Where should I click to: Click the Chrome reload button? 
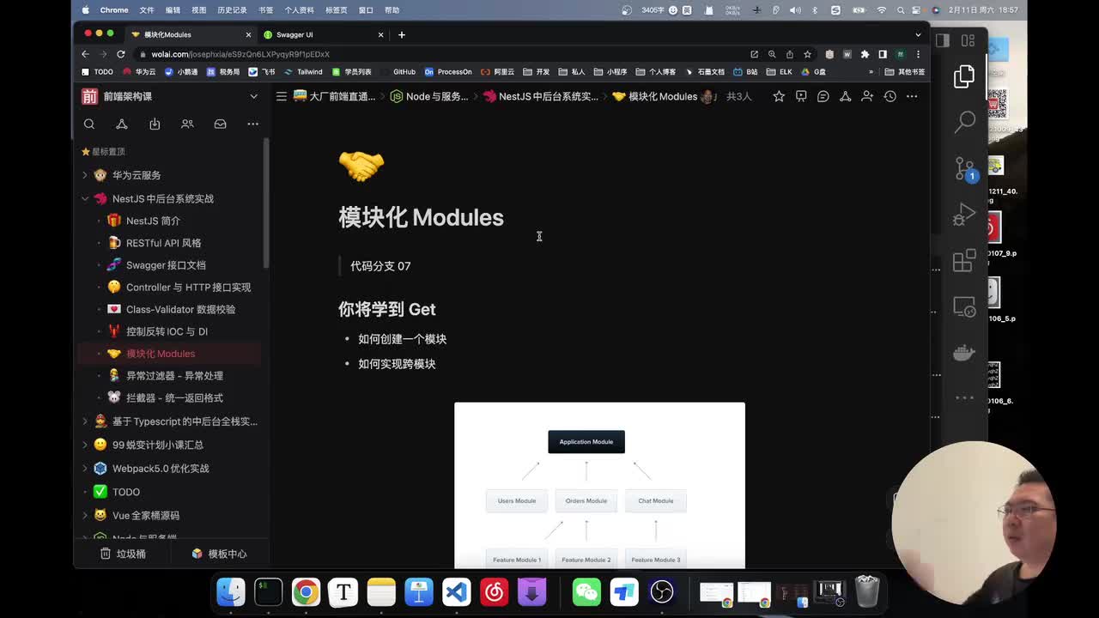(121, 54)
